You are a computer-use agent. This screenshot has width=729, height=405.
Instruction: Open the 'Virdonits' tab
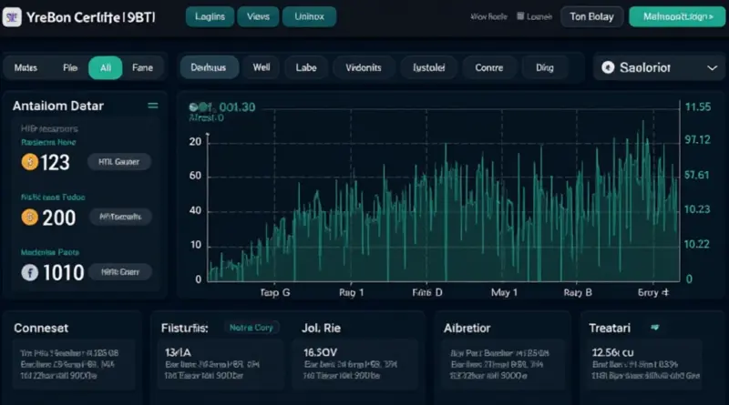tap(364, 67)
